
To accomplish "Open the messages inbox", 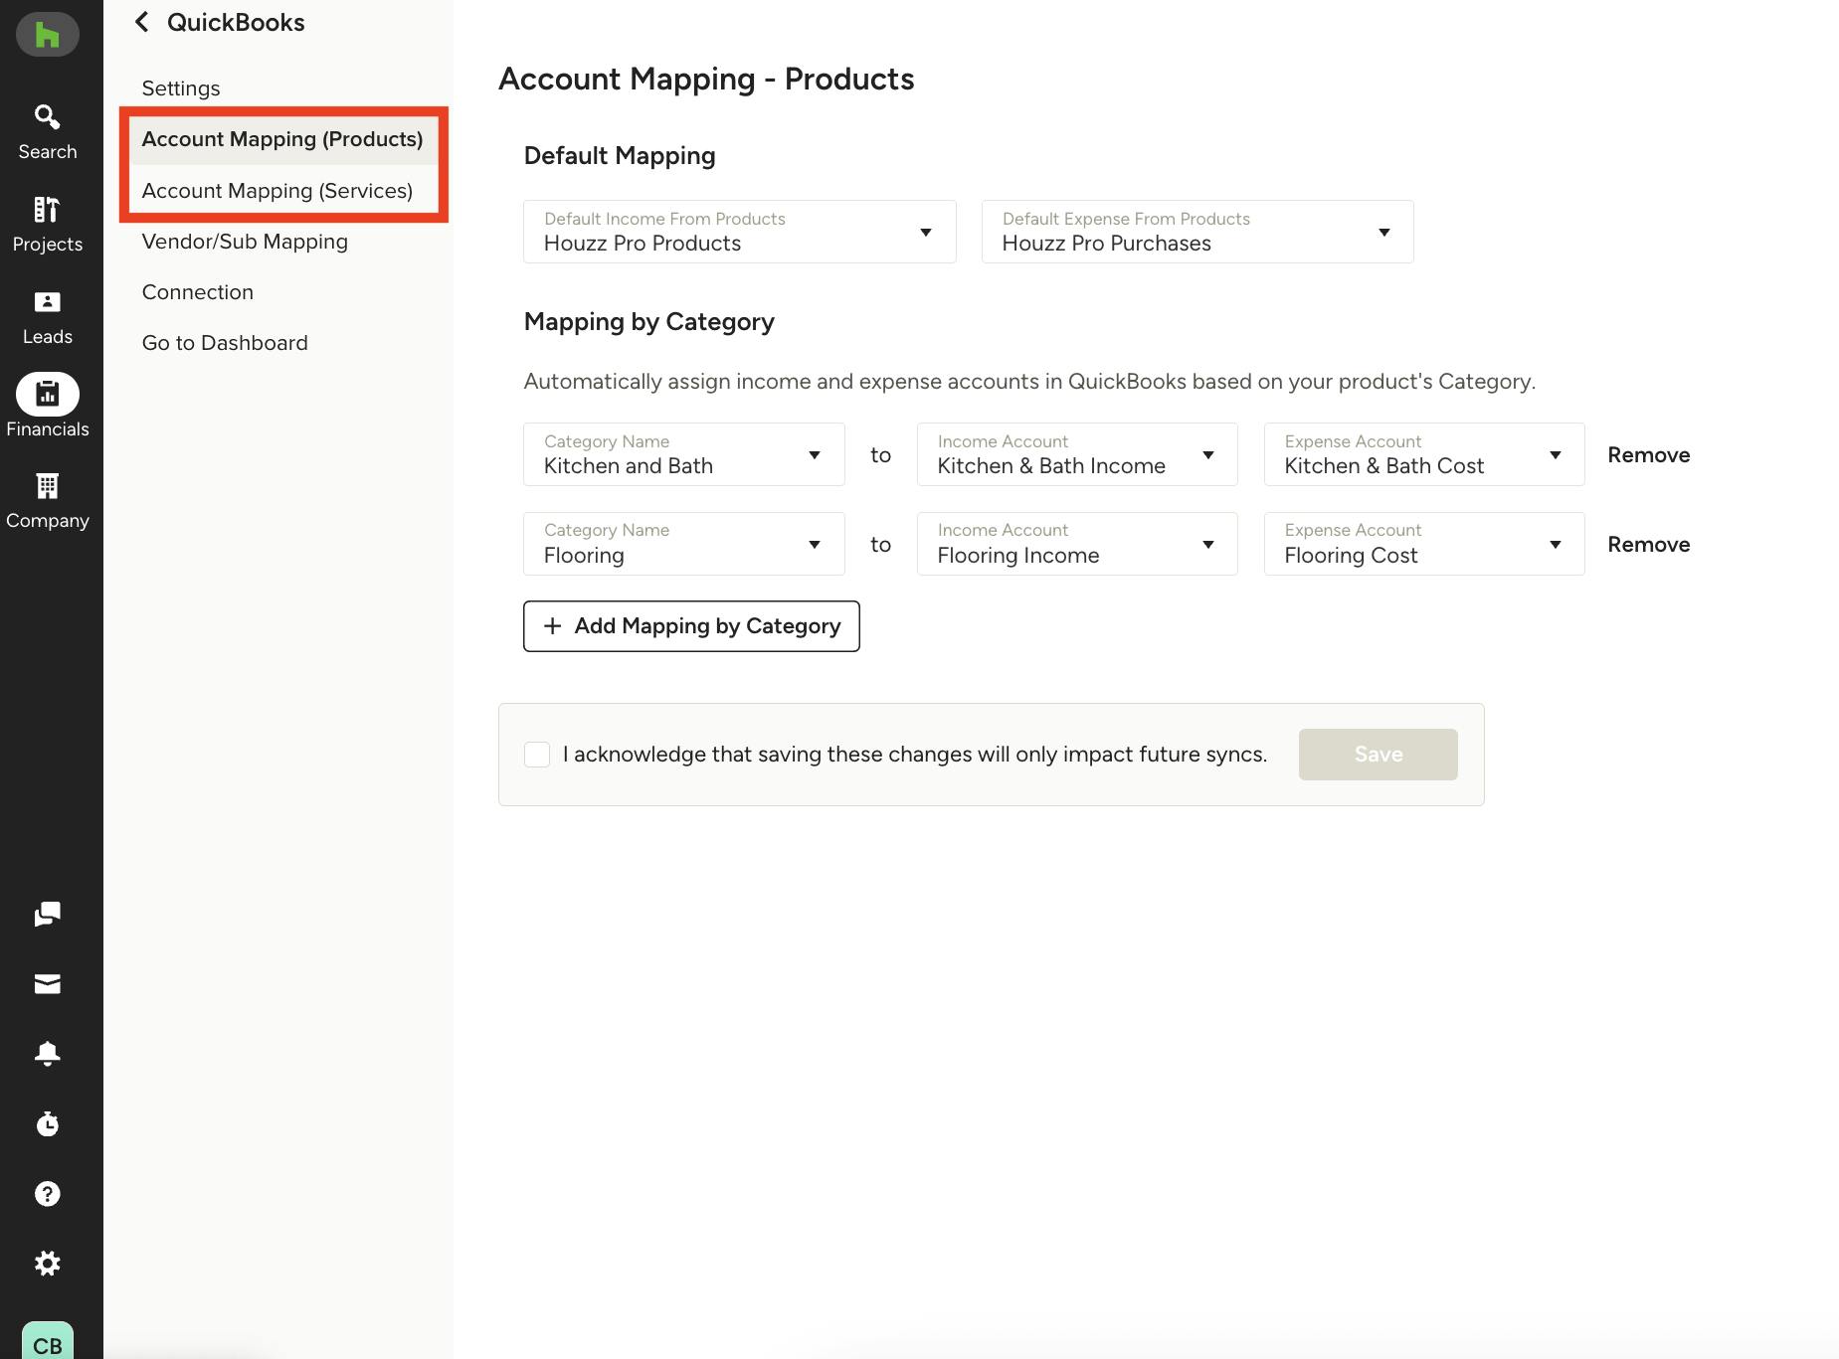I will (x=47, y=983).
